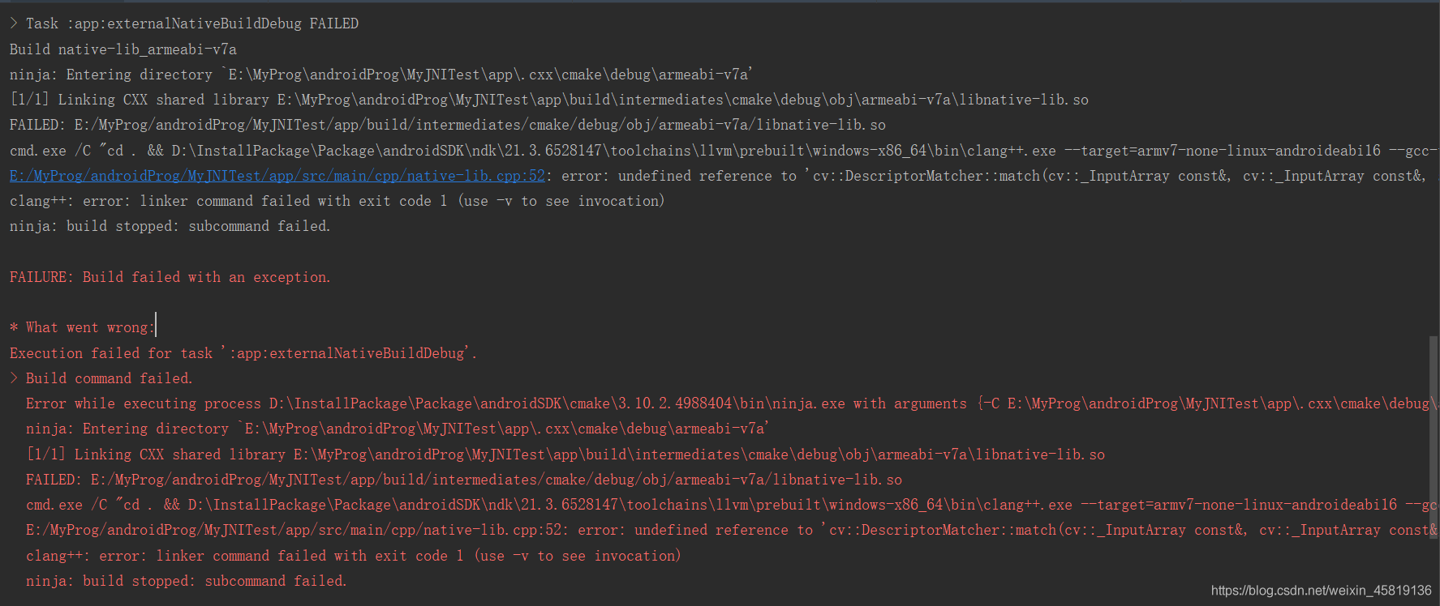
Task: Click the first 'ninja: build stopped' line
Action: pos(170,226)
